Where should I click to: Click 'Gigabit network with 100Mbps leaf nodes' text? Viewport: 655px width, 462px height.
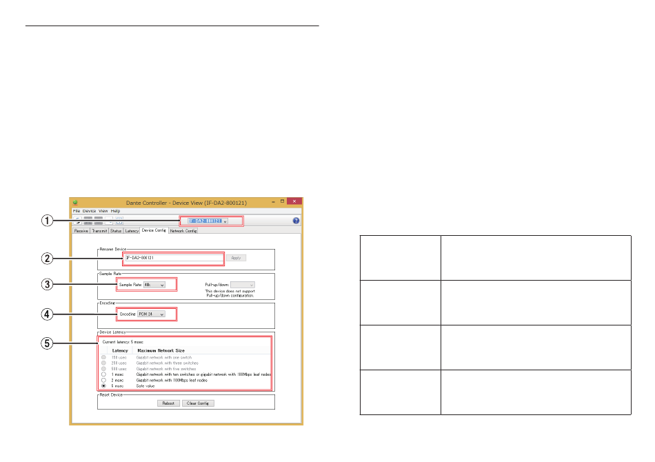172,381
